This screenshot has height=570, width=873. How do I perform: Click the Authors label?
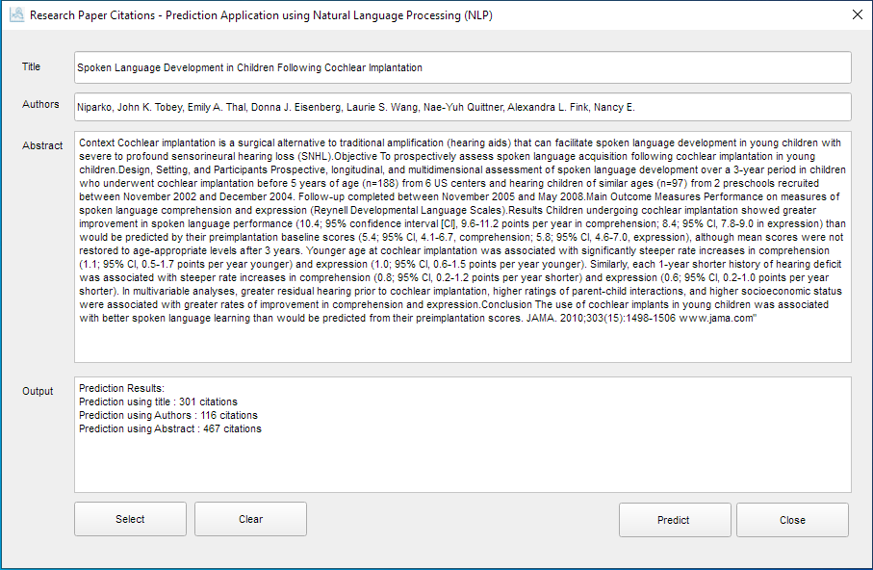pos(40,105)
